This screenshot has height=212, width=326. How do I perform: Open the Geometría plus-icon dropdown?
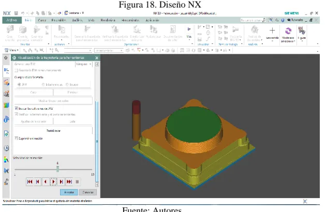272,33
